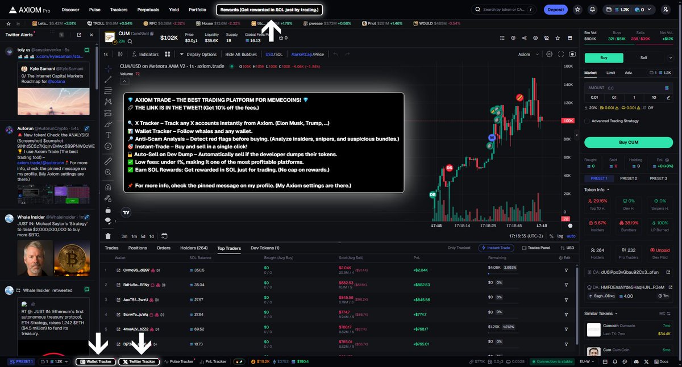Toggle Hide All Bubbles
The width and height of the screenshot is (682, 367).
pos(241,54)
